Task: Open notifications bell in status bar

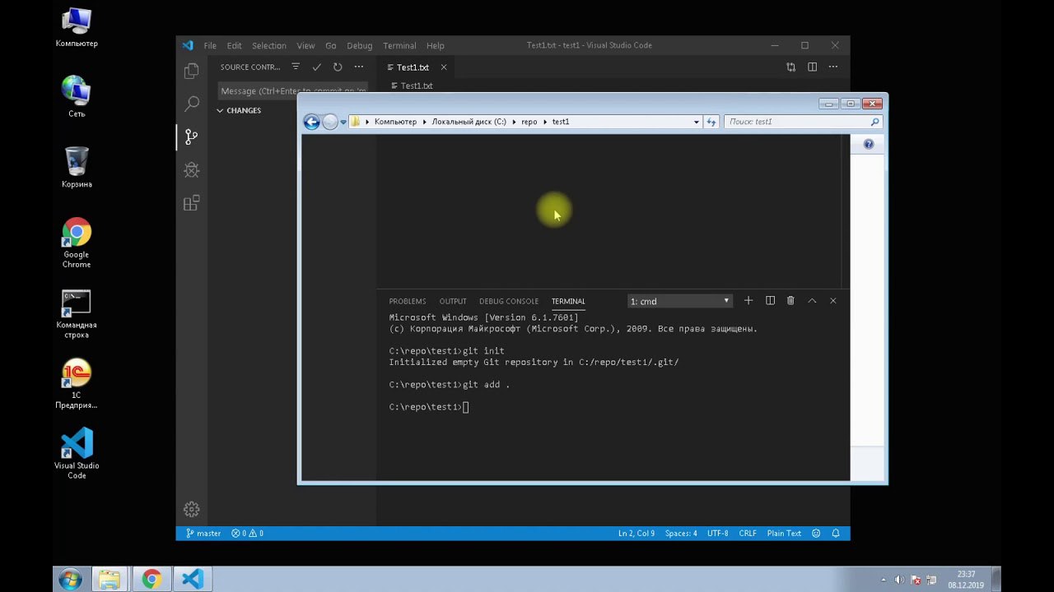Action: [x=836, y=533]
